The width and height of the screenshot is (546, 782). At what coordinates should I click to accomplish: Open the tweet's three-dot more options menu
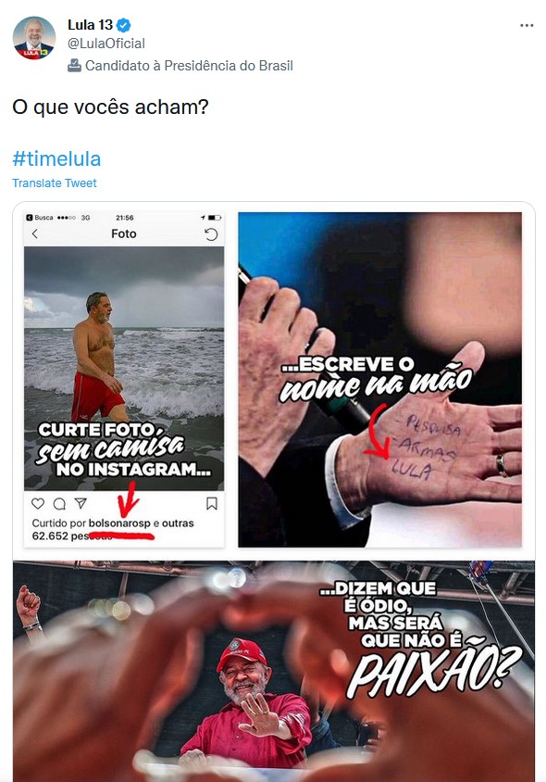tap(527, 25)
